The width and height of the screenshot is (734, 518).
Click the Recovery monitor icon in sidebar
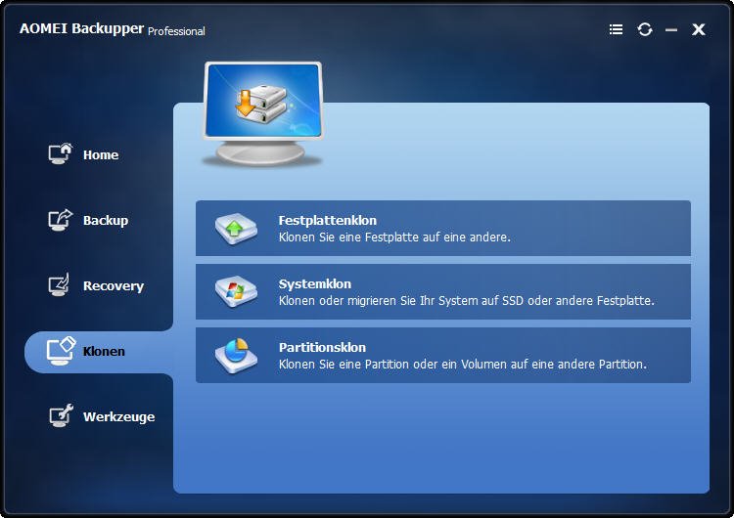pos(60,284)
